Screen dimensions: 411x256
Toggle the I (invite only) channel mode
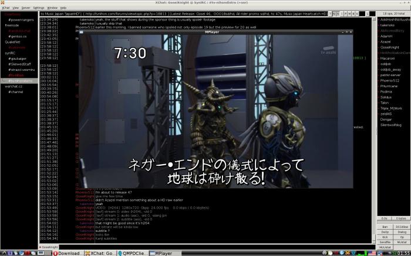click(342, 13)
